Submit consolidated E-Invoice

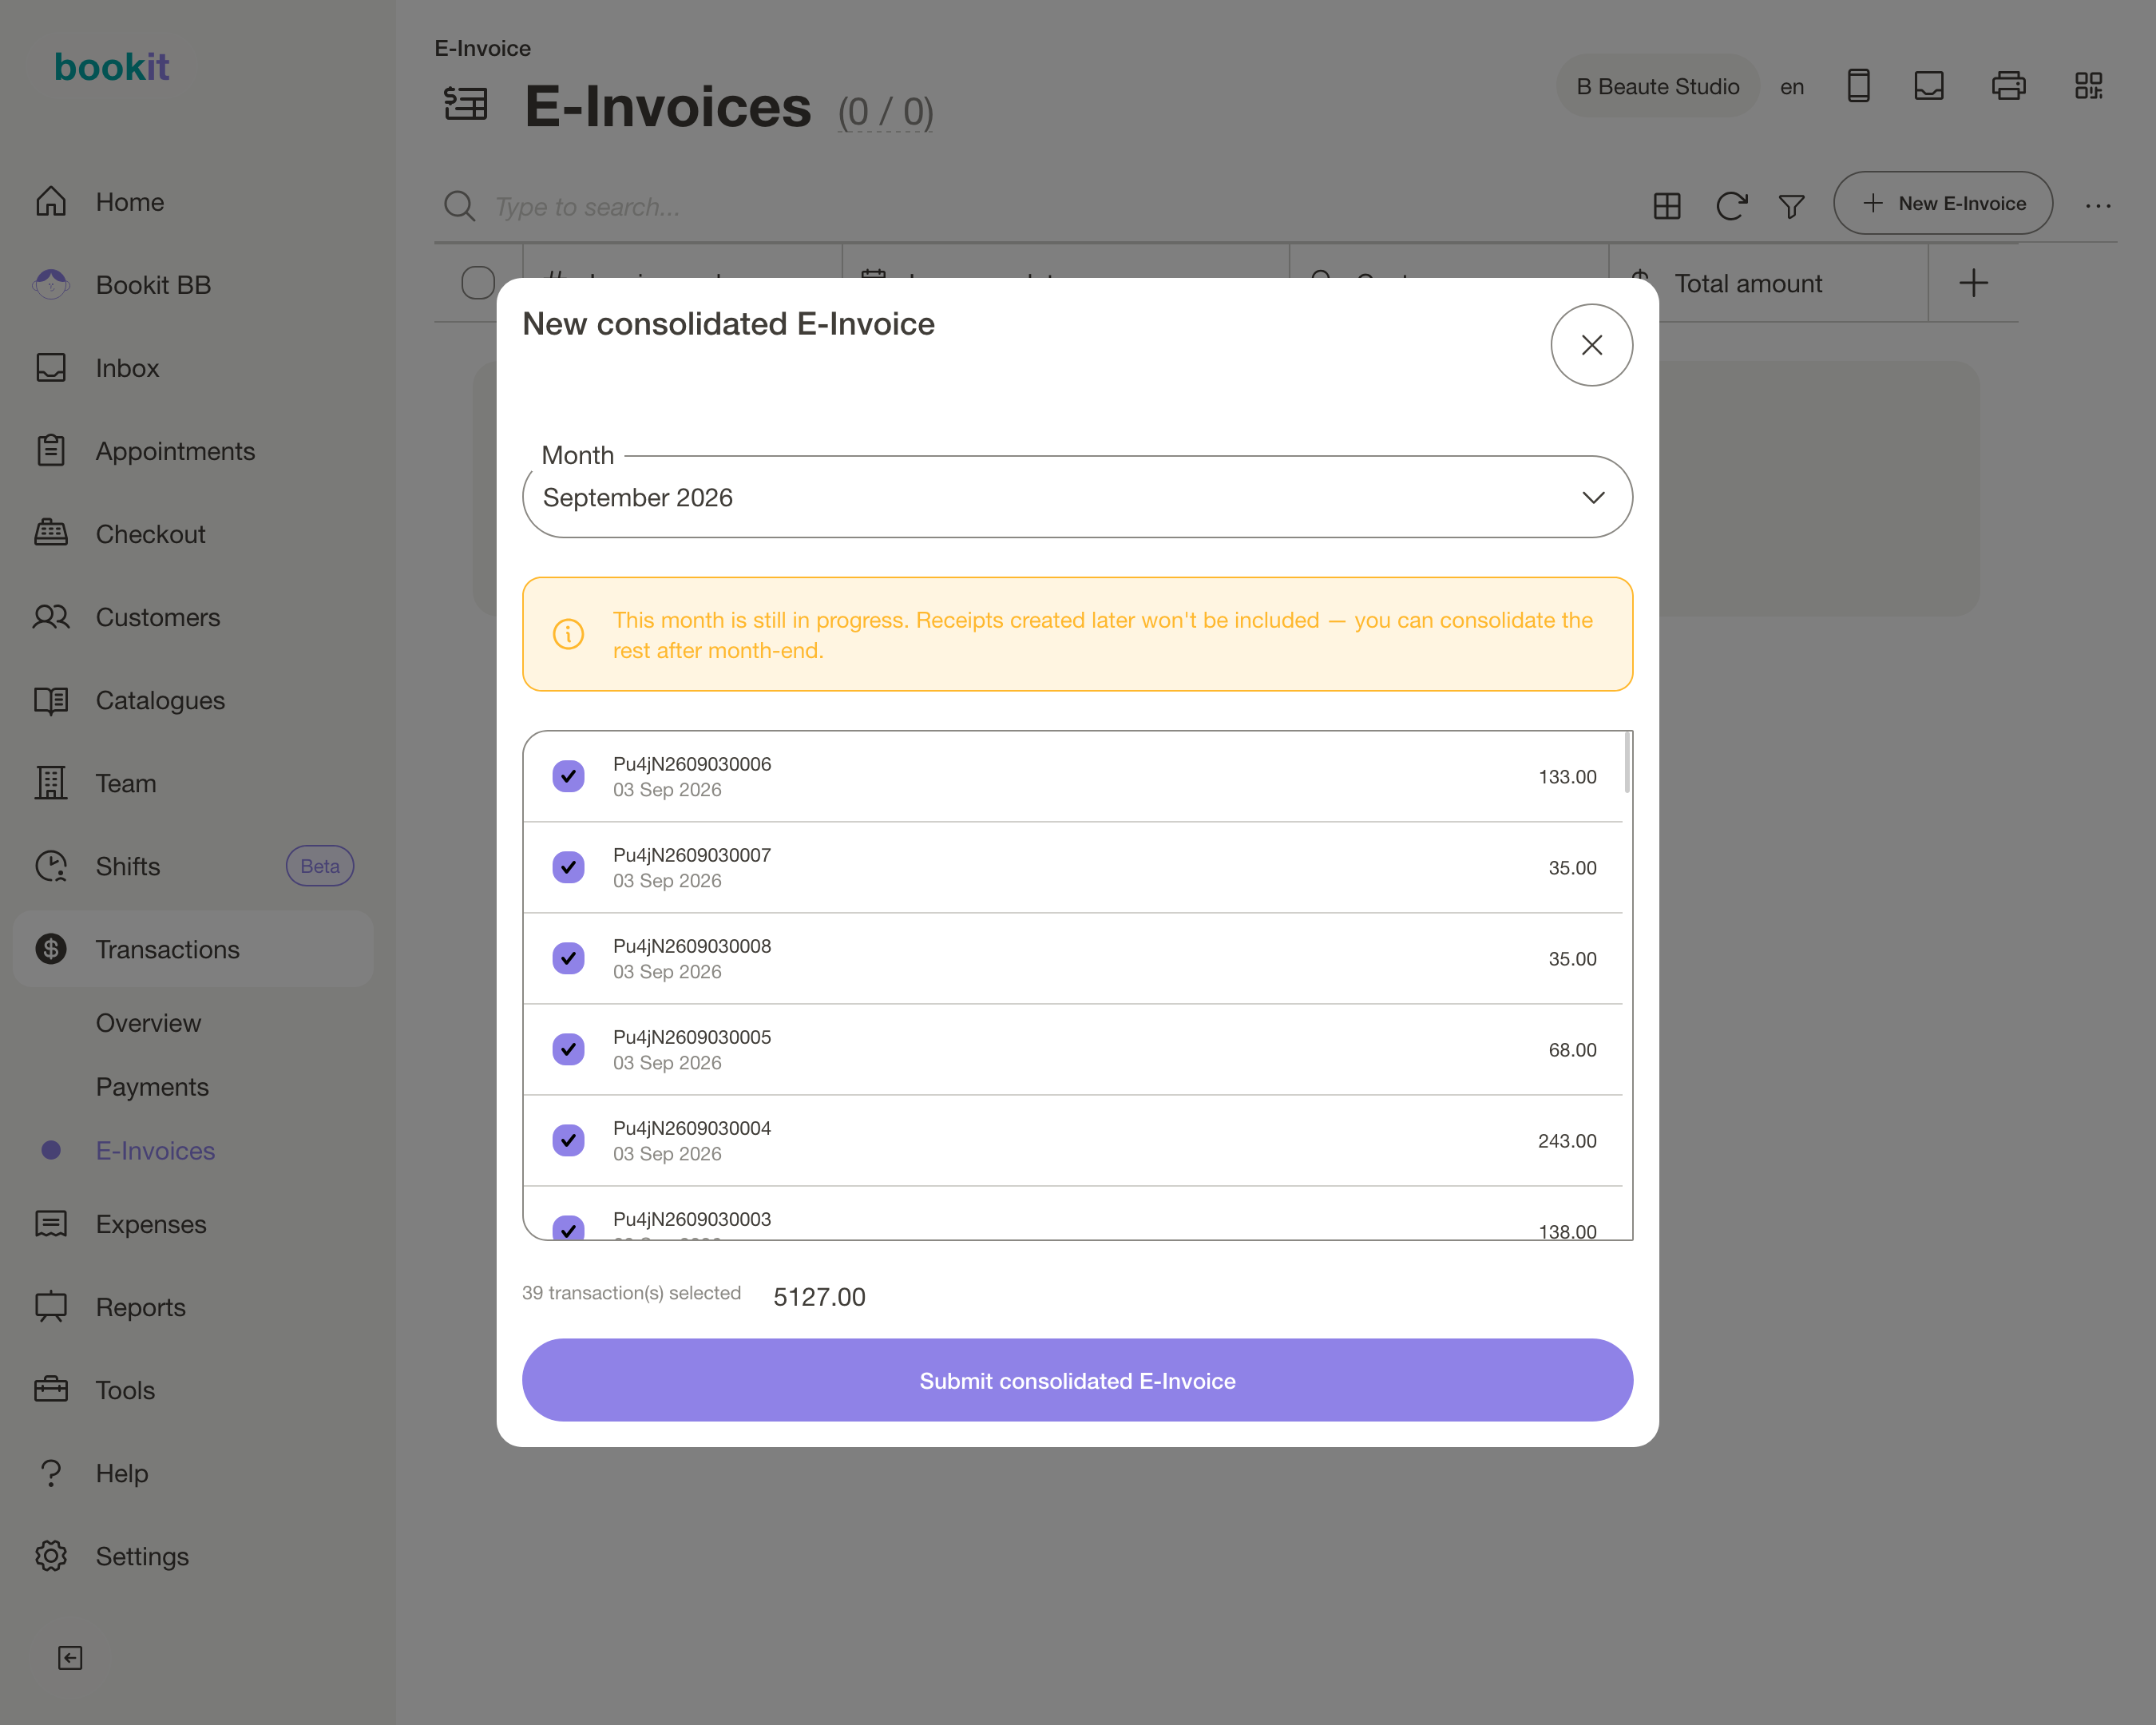pos(1077,1380)
